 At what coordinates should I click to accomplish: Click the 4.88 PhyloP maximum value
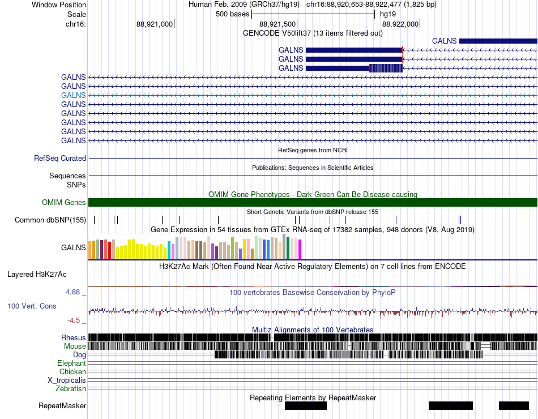click(72, 292)
